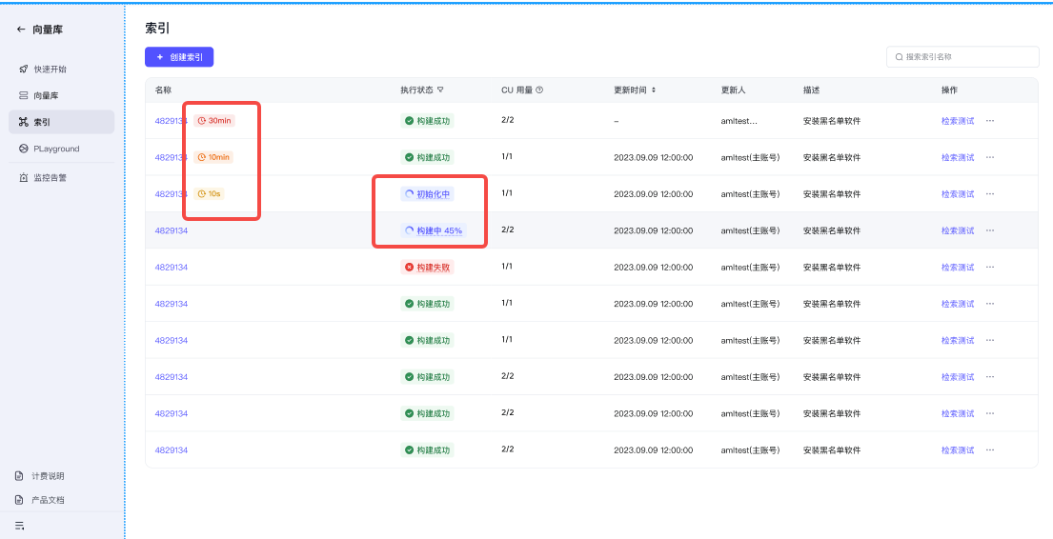This screenshot has width=1053, height=539.
Task: Click the 构建中 45% progress badge
Action: coord(434,230)
